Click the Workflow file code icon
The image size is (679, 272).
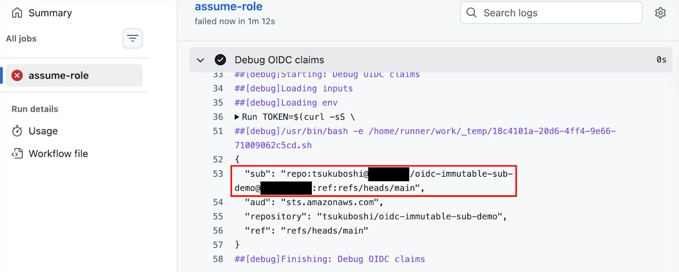(x=18, y=153)
